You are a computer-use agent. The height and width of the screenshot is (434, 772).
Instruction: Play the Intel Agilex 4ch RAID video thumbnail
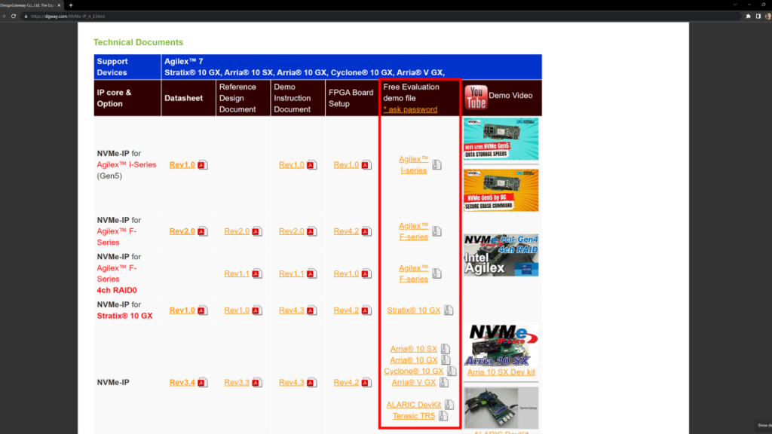(x=501, y=255)
